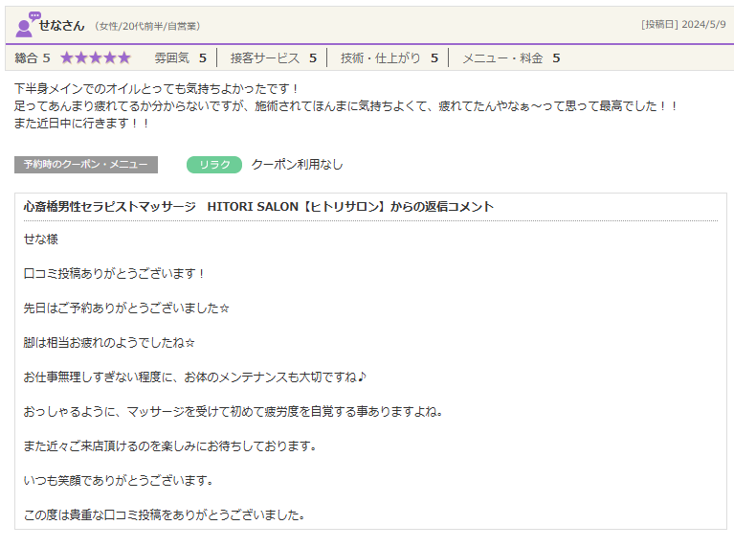Click reply line starting おっしゃるように、マッサージ

(234, 412)
